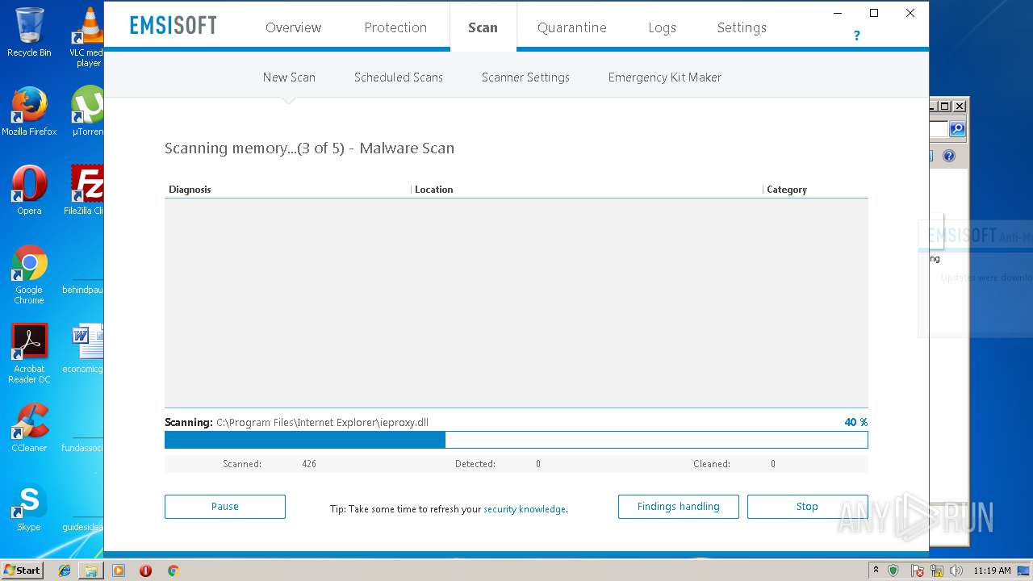
Task: Go to the Logs tab
Action: click(662, 27)
